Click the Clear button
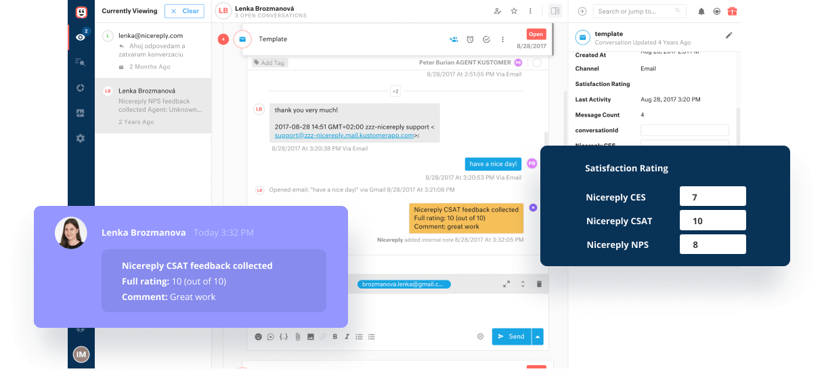 tap(184, 11)
